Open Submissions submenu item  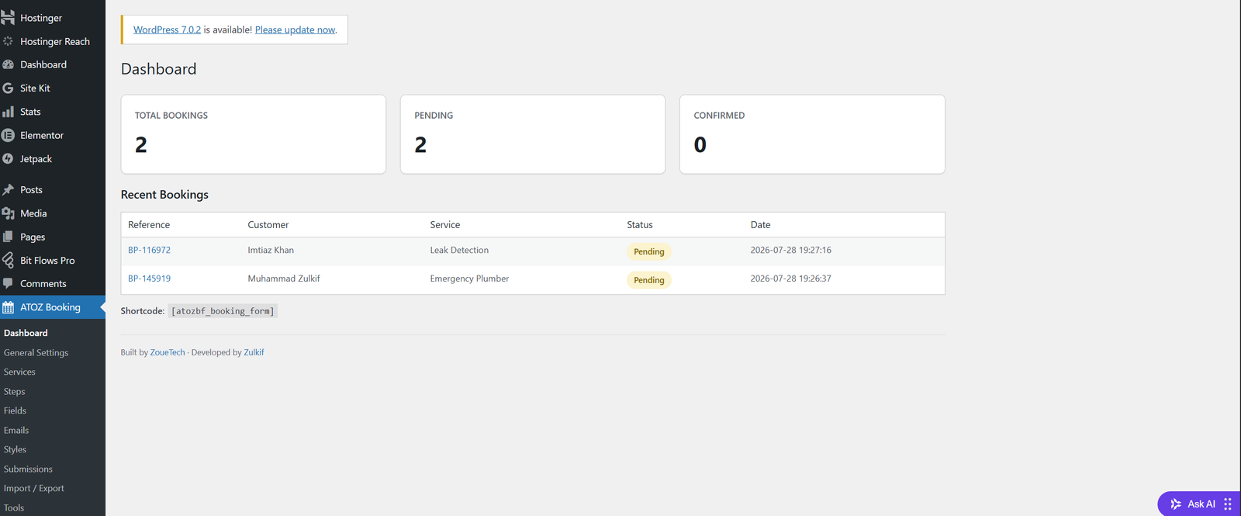pos(28,469)
